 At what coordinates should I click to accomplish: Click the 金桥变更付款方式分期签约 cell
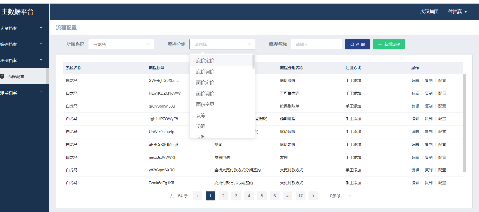click(238, 170)
